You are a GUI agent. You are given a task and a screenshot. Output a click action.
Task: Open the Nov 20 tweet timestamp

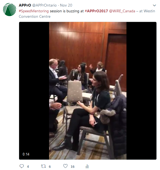(x=66, y=5)
